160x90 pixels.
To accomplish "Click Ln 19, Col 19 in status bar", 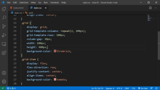I will coord(97,88).
